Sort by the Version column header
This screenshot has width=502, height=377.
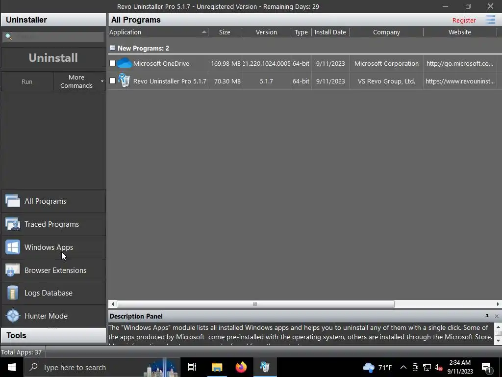click(x=266, y=32)
